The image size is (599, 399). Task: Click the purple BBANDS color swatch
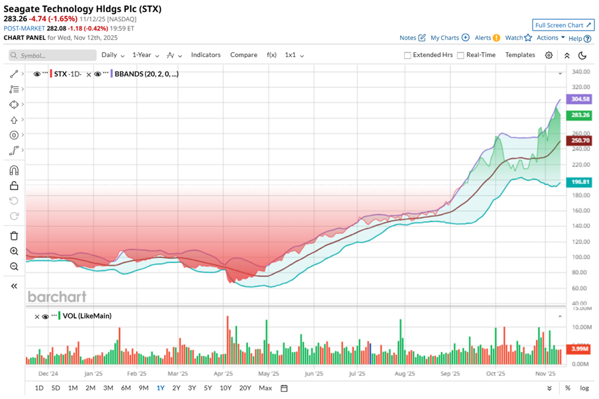(x=111, y=74)
